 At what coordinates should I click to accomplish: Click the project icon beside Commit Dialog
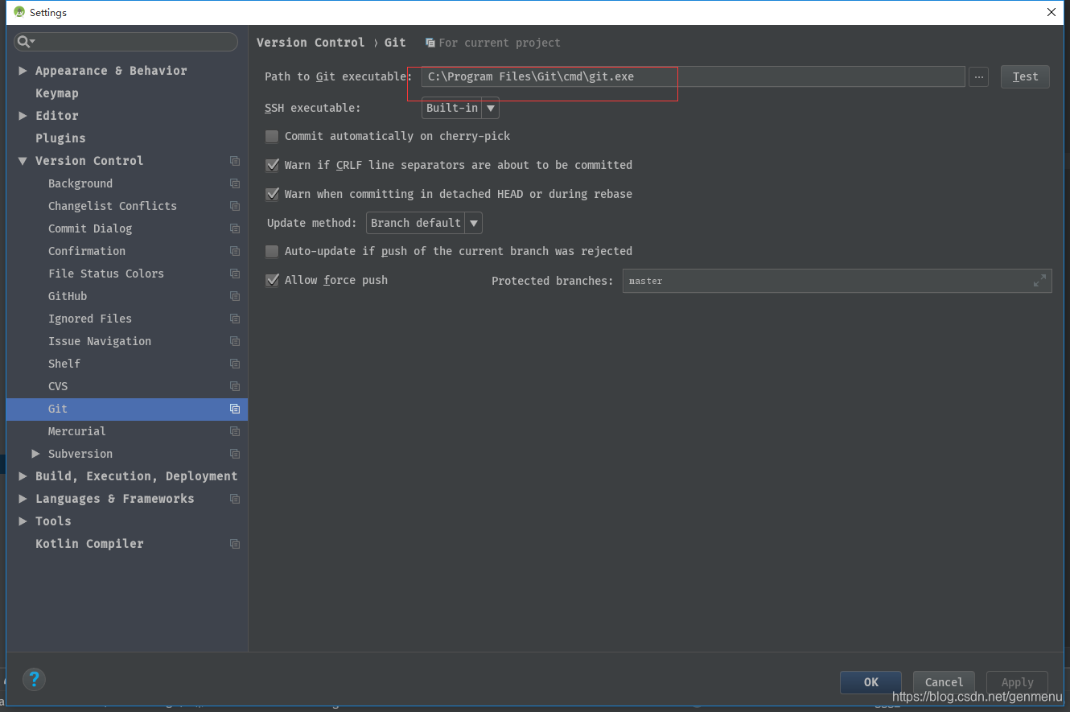(x=235, y=228)
